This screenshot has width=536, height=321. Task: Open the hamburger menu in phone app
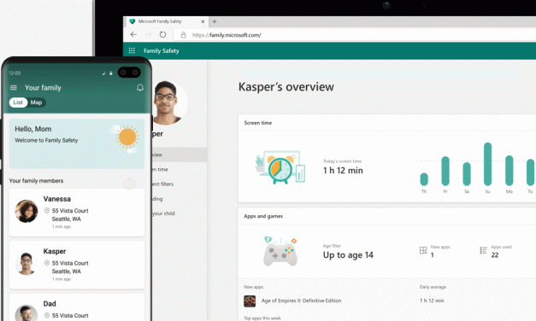pyautogui.click(x=14, y=88)
